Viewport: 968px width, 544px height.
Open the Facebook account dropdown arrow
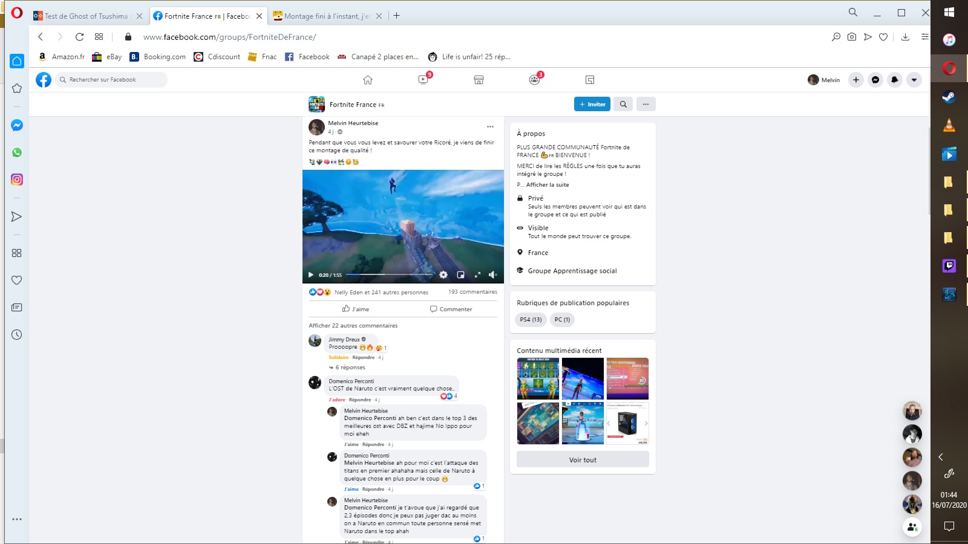tap(914, 80)
